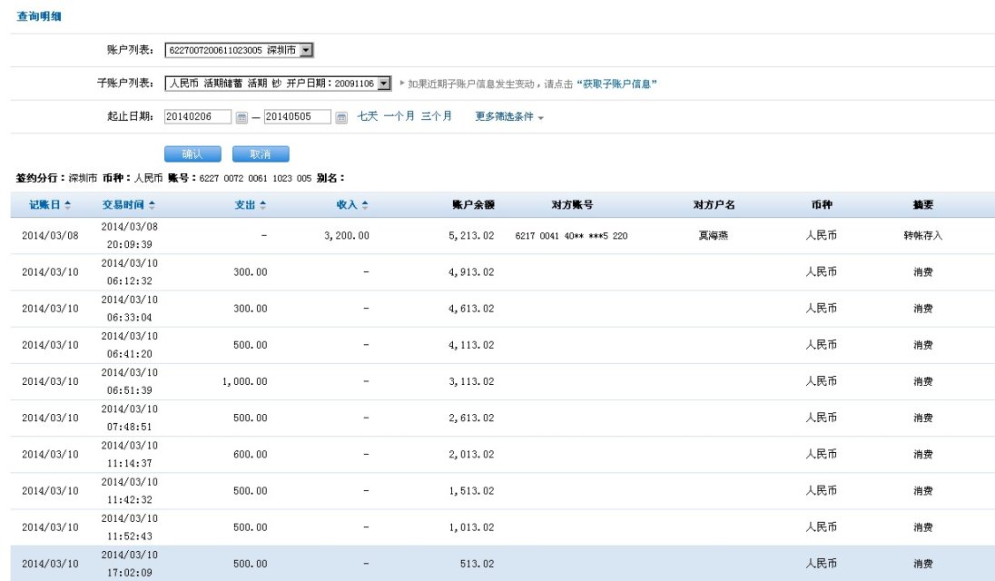Expand 更多筛选条件 filter options
Viewport: 995px width, 581px height.
click(509, 117)
